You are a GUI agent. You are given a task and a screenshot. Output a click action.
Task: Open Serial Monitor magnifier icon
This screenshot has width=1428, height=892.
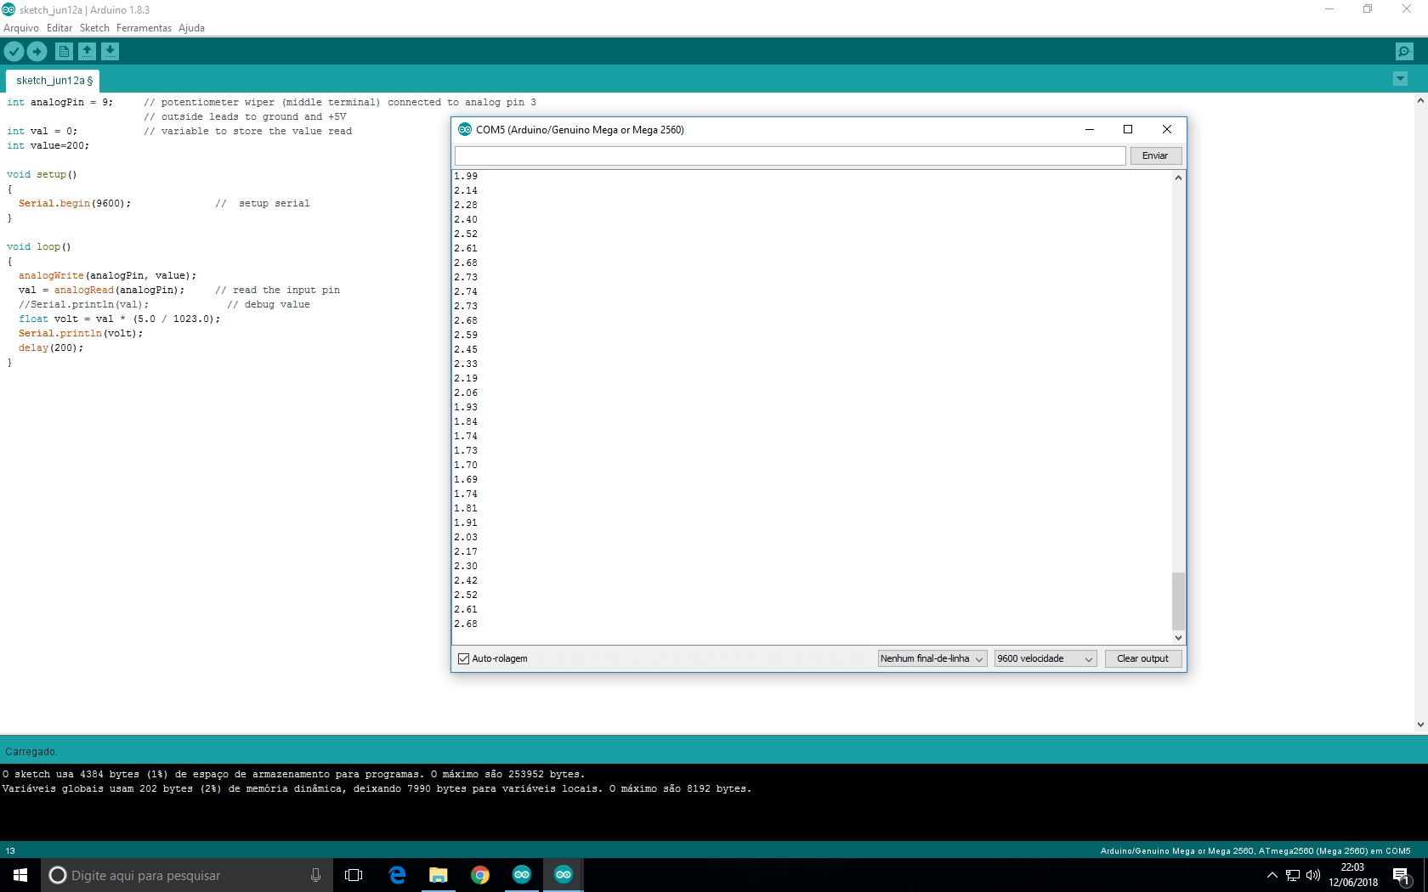[x=1404, y=52]
